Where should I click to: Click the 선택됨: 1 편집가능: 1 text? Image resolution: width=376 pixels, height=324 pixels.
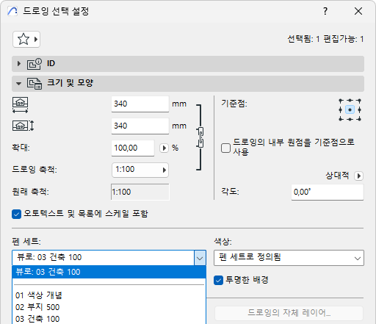325,39
